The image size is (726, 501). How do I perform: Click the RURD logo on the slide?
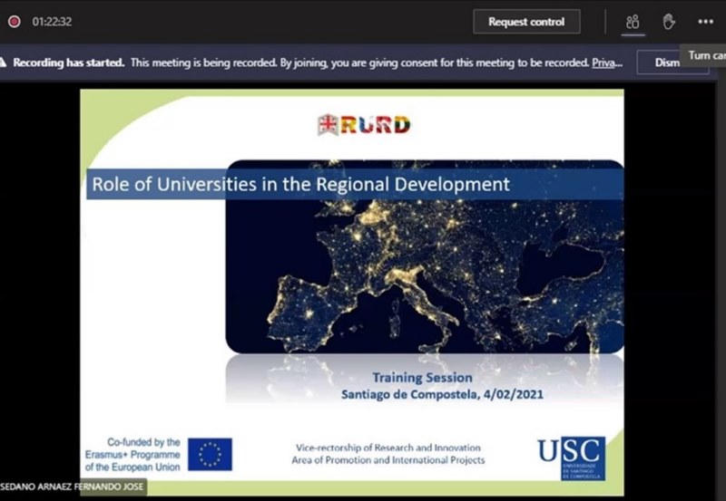click(x=364, y=125)
